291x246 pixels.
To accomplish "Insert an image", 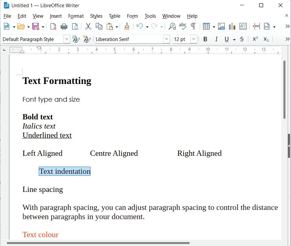I will 221,26.
